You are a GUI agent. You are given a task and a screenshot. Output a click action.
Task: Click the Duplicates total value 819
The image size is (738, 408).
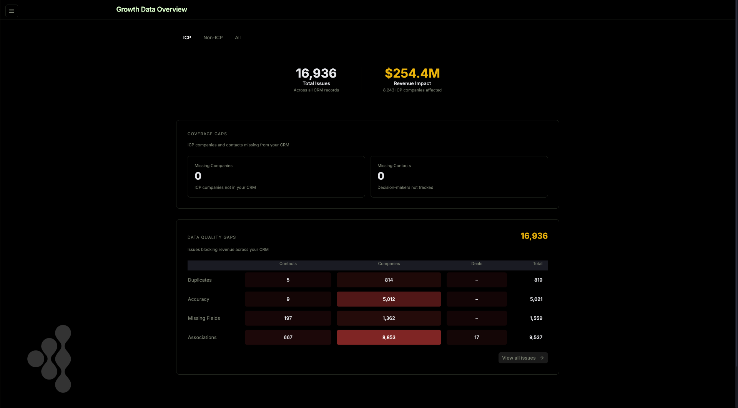(538, 280)
